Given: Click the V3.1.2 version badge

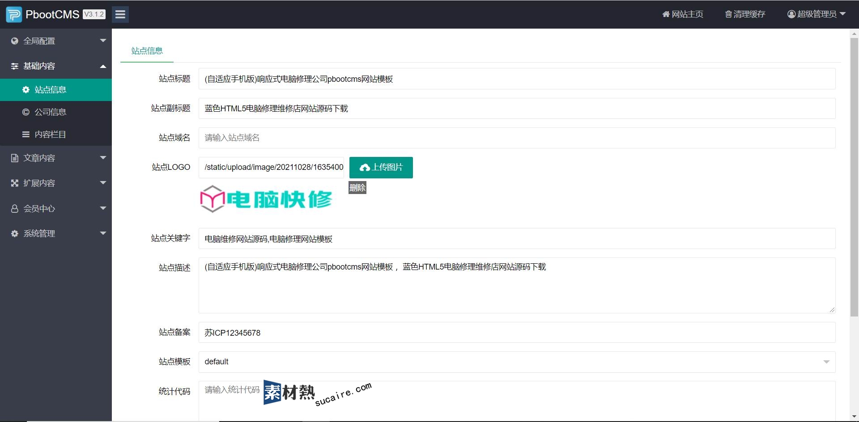Looking at the screenshot, I should (94, 14).
